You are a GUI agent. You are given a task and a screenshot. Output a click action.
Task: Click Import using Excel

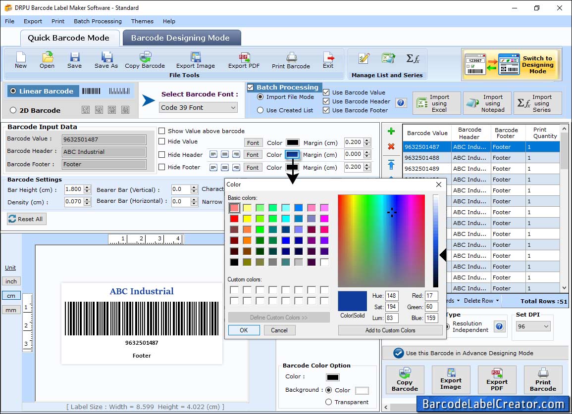tap(437, 103)
